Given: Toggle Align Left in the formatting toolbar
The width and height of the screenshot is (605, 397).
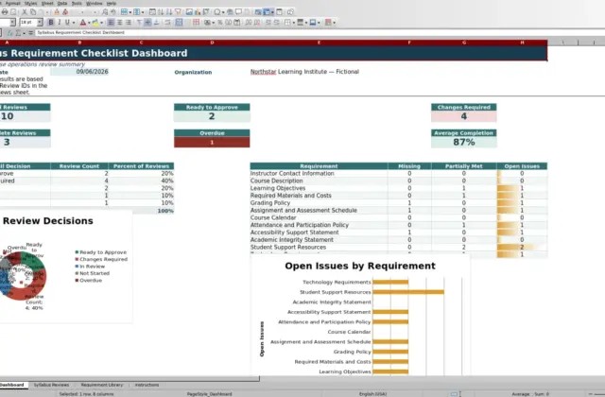Looking at the screenshot, I should click(111, 23).
